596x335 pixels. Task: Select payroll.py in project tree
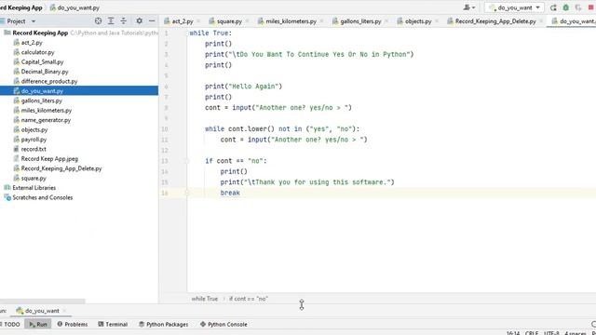click(34, 140)
